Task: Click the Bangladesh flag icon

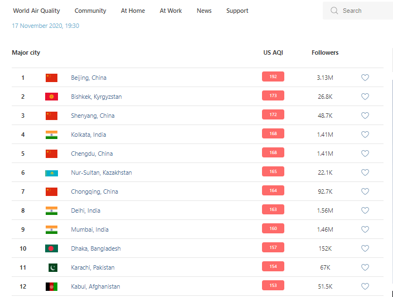Action: [51, 248]
